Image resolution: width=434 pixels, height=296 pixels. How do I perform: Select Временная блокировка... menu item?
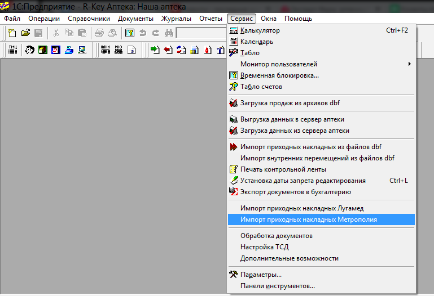[279, 75]
